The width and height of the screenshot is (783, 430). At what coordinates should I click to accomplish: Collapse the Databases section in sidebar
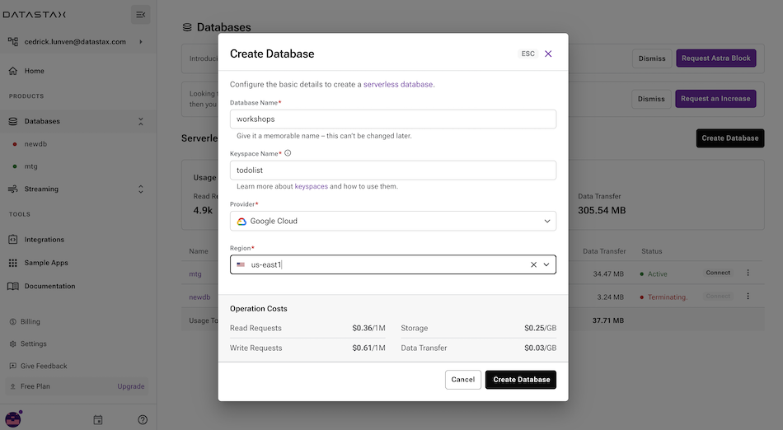(140, 121)
